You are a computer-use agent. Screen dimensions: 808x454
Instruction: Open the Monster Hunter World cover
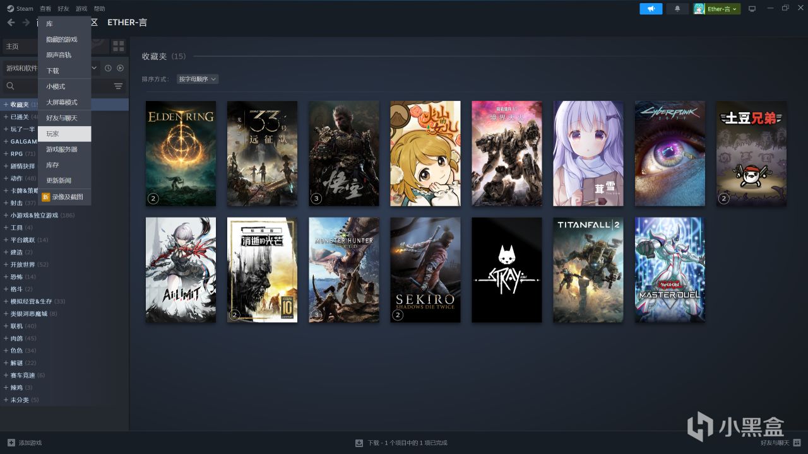(344, 270)
